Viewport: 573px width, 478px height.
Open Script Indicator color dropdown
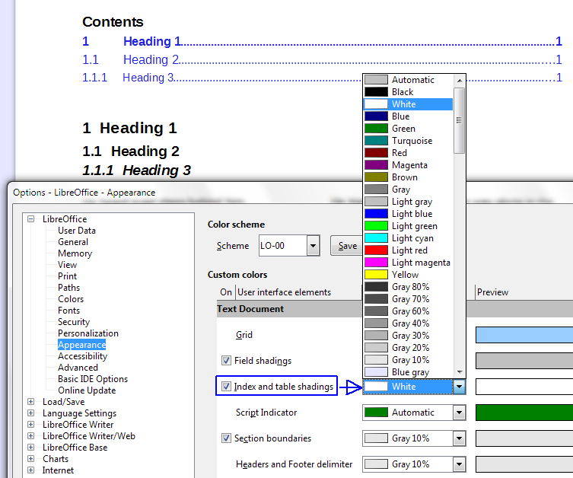[x=459, y=413]
